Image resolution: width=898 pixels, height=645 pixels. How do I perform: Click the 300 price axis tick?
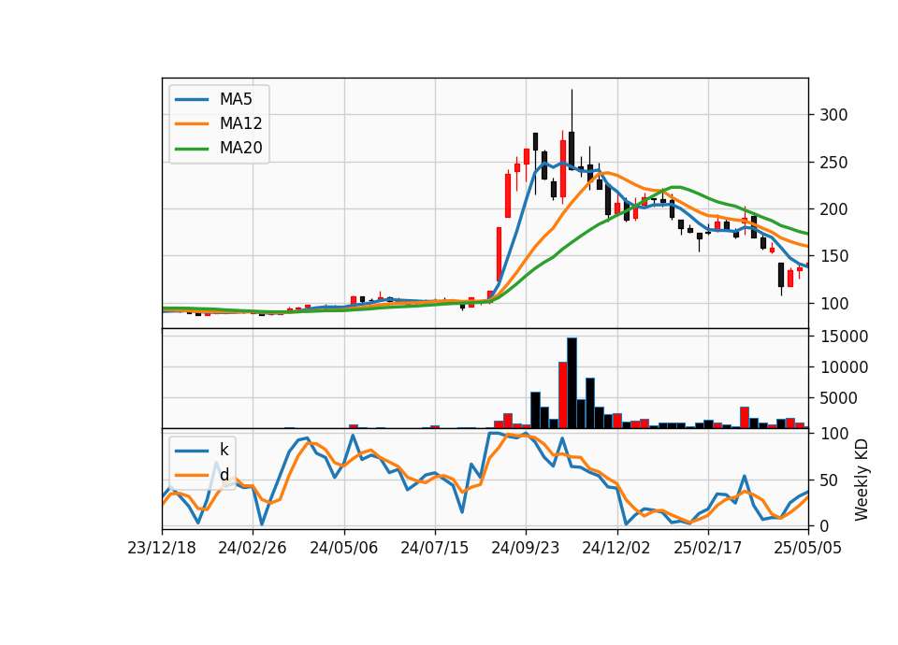(x=833, y=115)
